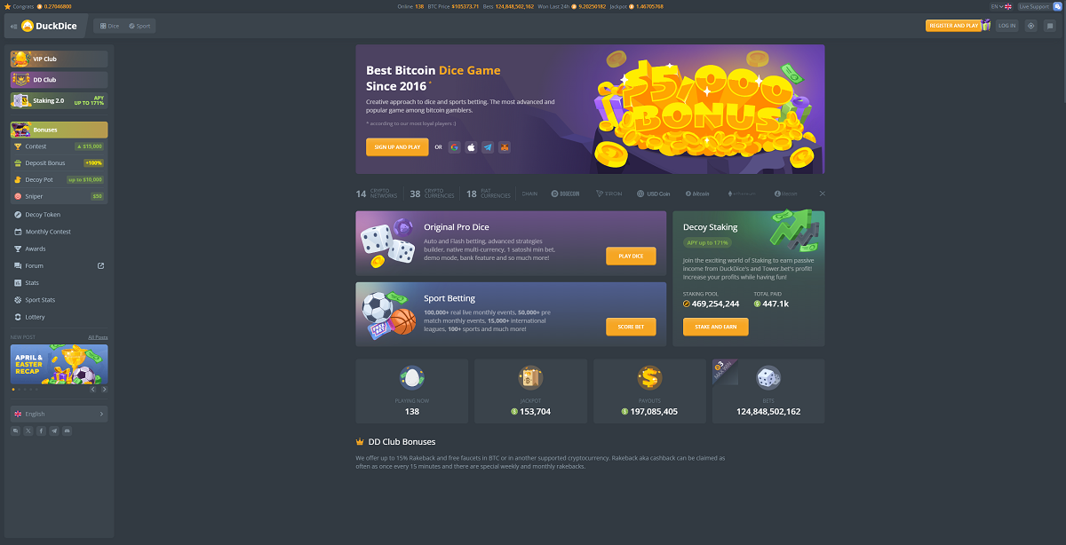Click the STAKE AND EARN button
This screenshot has width=1066, height=545.
click(716, 327)
